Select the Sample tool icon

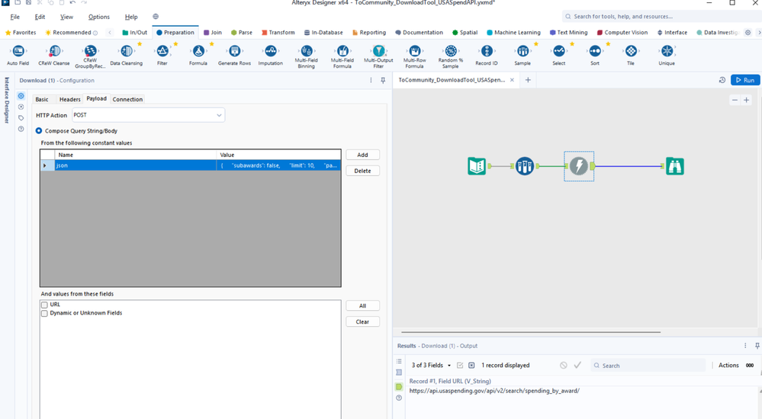pyautogui.click(x=523, y=51)
